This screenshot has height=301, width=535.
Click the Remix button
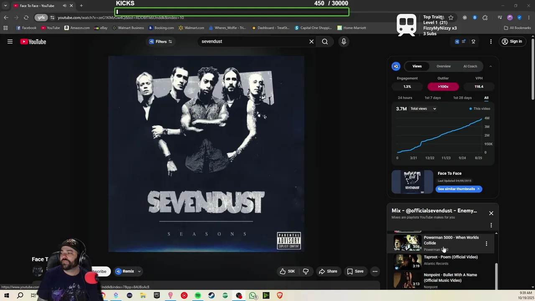pyautogui.click(x=125, y=271)
